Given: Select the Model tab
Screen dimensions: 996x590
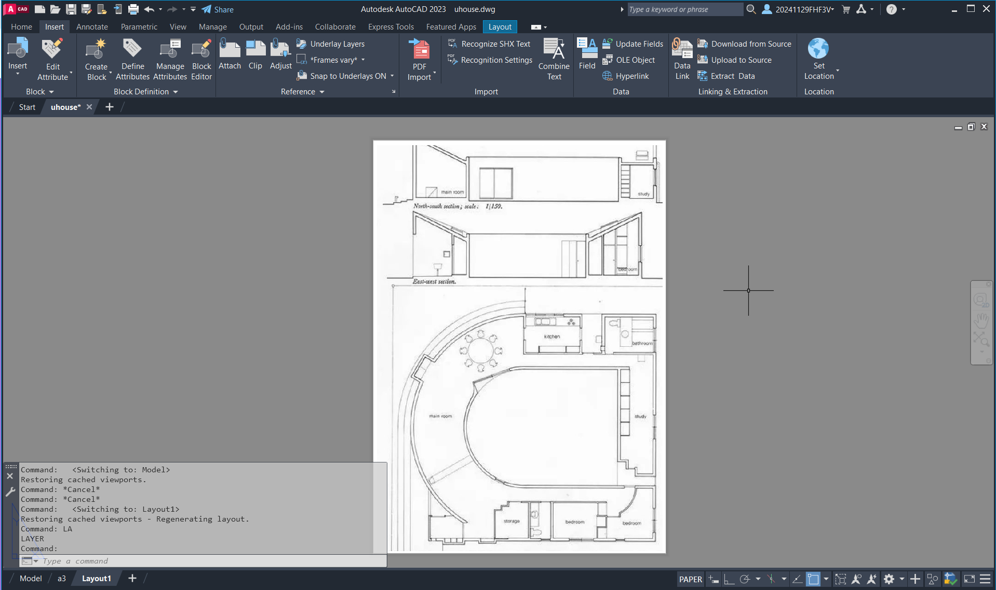Looking at the screenshot, I should point(31,579).
